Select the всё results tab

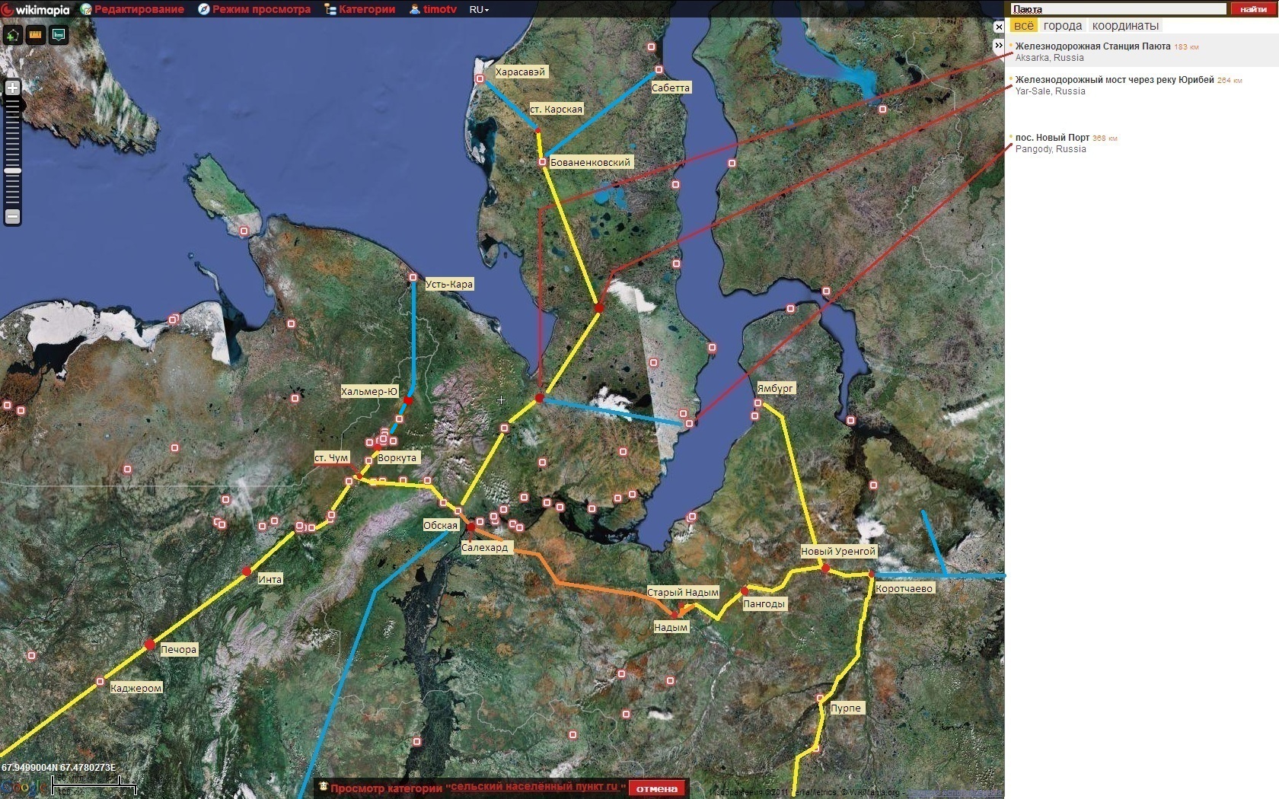pos(1023,26)
